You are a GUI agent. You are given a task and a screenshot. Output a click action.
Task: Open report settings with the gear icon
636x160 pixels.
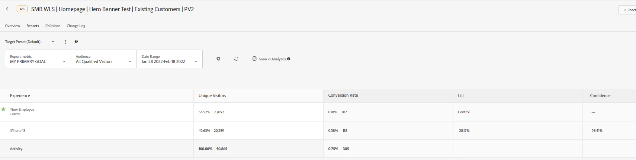coord(218,59)
